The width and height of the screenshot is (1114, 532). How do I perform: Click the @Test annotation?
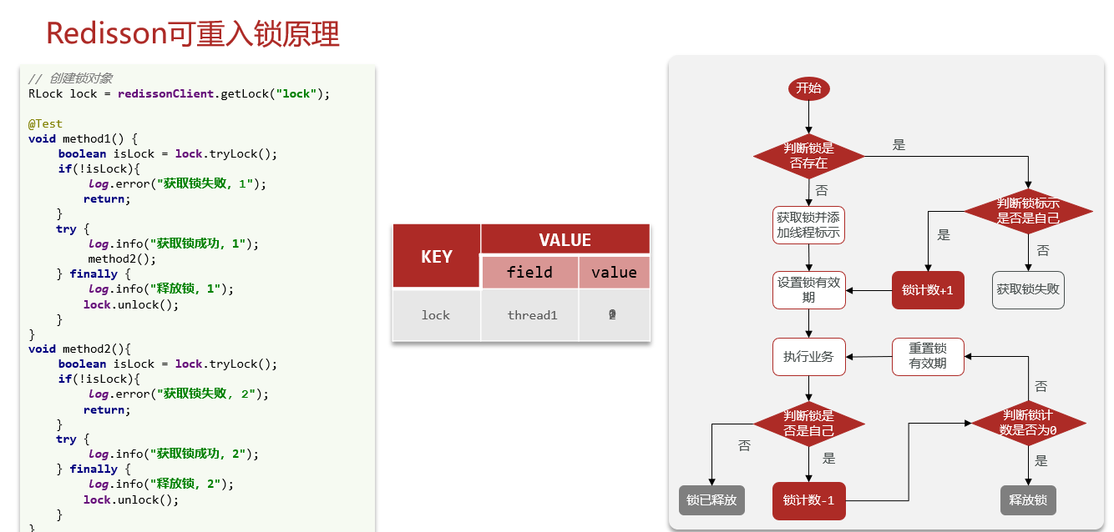pos(45,123)
